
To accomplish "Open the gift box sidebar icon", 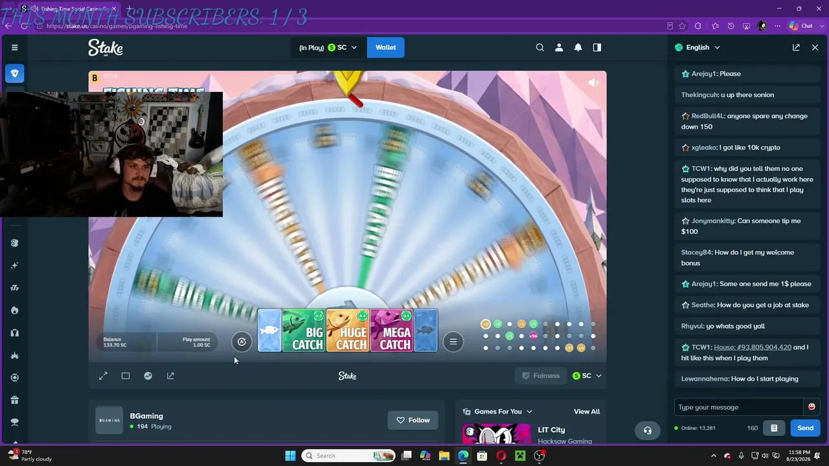I will pyautogui.click(x=14, y=400).
